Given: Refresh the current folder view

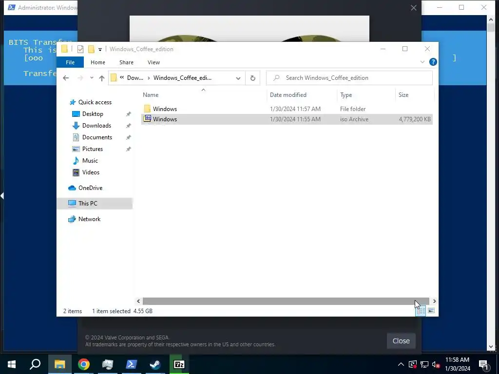Looking at the screenshot, I should (x=253, y=78).
